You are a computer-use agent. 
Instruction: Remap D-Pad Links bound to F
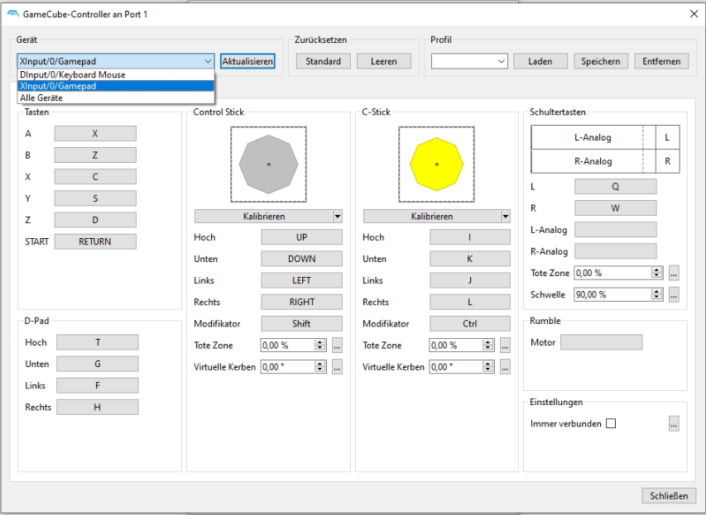click(98, 385)
